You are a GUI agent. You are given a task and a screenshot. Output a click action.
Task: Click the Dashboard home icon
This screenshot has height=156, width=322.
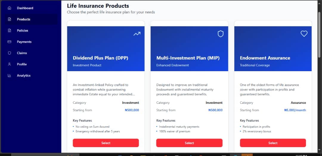tap(9, 8)
